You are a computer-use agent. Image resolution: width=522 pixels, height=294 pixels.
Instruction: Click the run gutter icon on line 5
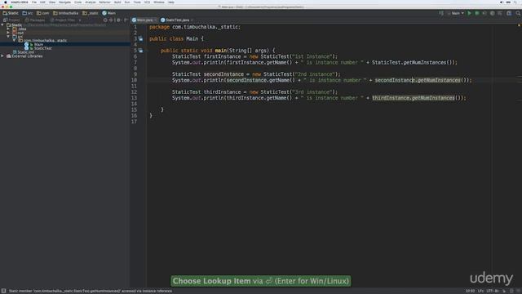pos(141,51)
